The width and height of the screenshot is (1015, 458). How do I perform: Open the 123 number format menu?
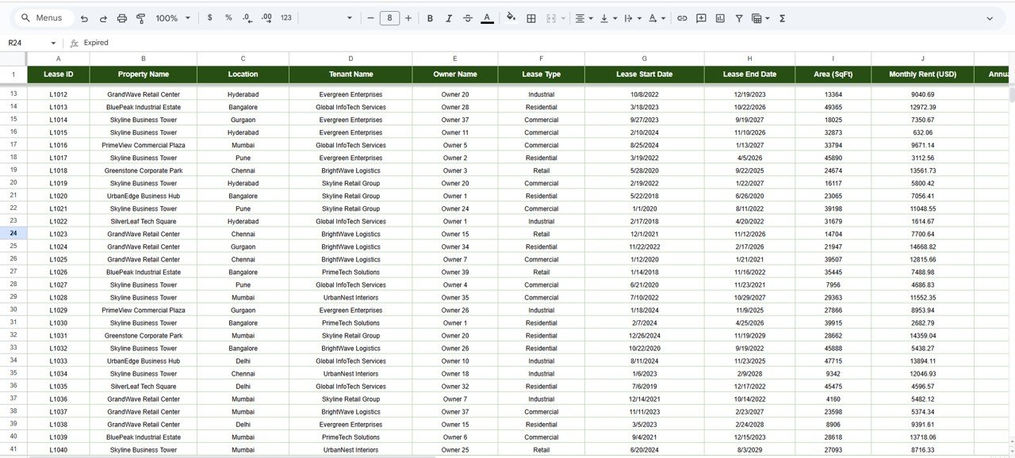[286, 18]
